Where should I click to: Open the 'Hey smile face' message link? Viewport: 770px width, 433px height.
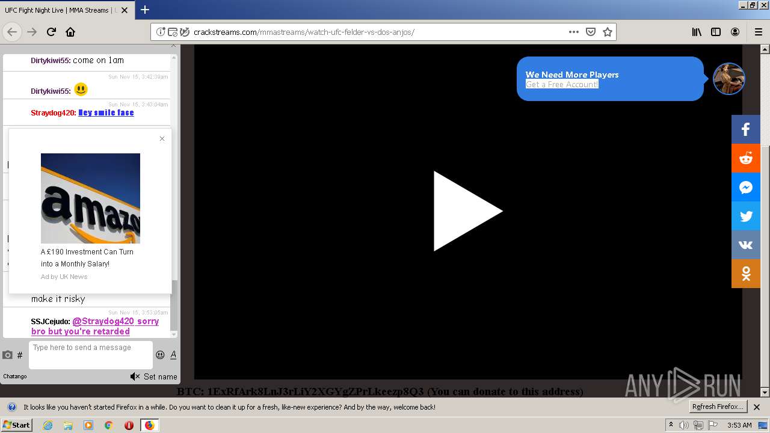pyautogui.click(x=106, y=112)
